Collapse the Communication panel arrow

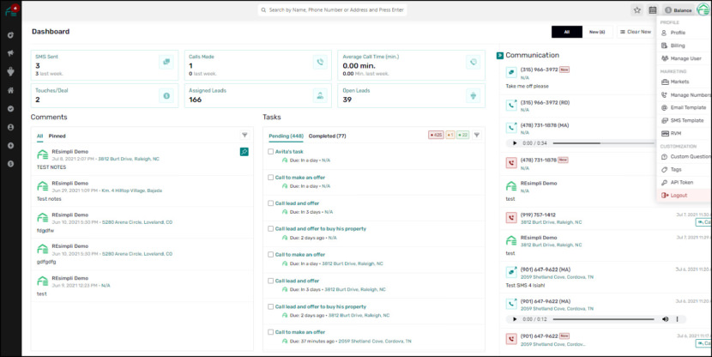(x=500, y=56)
